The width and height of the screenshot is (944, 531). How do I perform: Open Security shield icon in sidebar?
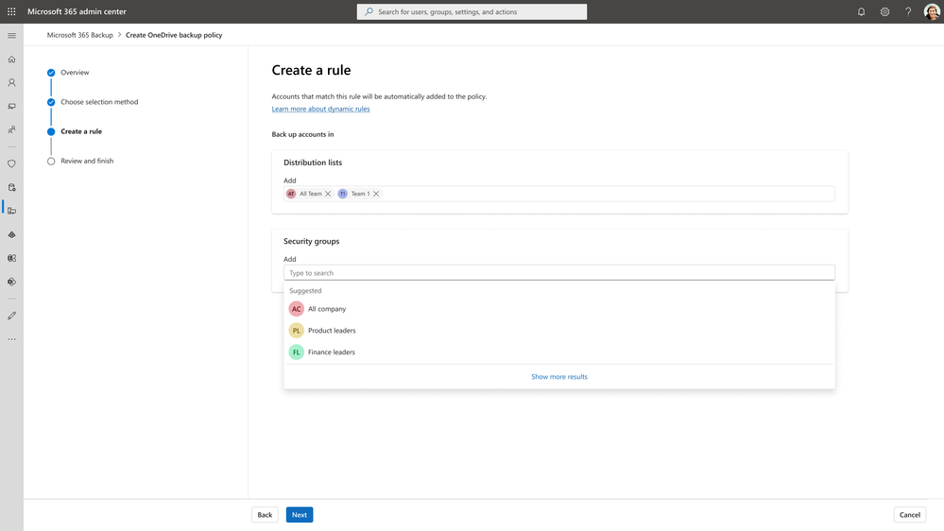11,163
